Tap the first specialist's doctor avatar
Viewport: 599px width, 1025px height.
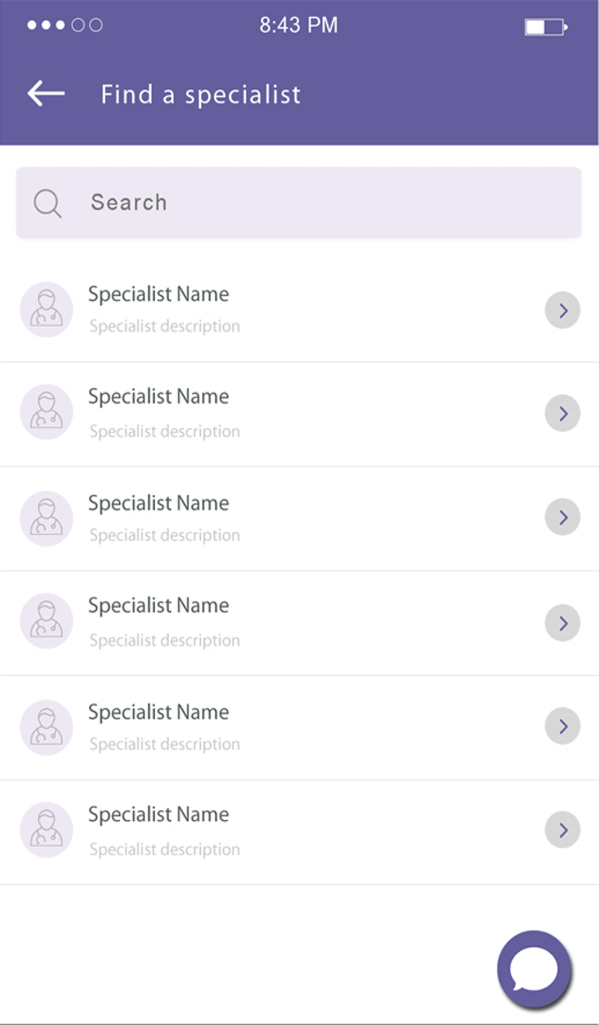[x=47, y=309]
